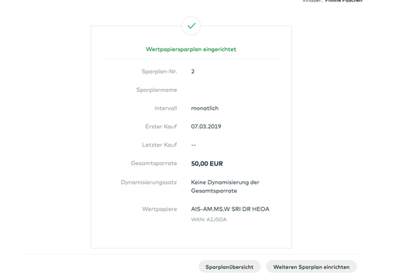Click Weiteren Sparplan einrichten button
The width and height of the screenshot is (399, 278).
click(311, 266)
